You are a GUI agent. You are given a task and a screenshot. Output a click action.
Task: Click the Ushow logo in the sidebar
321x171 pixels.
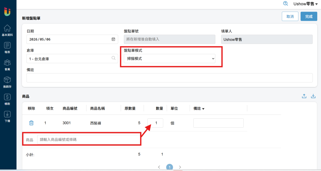pyautogui.click(x=7, y=12)
